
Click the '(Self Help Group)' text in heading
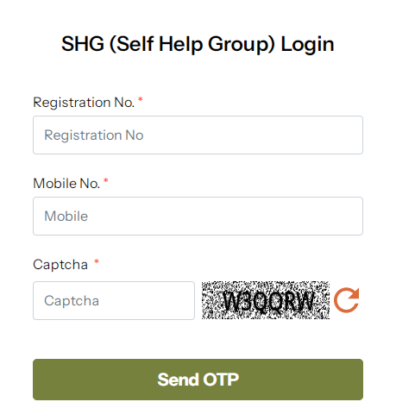click(192, 44)
